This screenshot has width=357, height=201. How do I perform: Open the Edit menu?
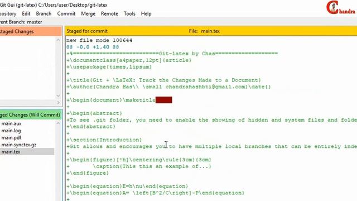point(26,13)
